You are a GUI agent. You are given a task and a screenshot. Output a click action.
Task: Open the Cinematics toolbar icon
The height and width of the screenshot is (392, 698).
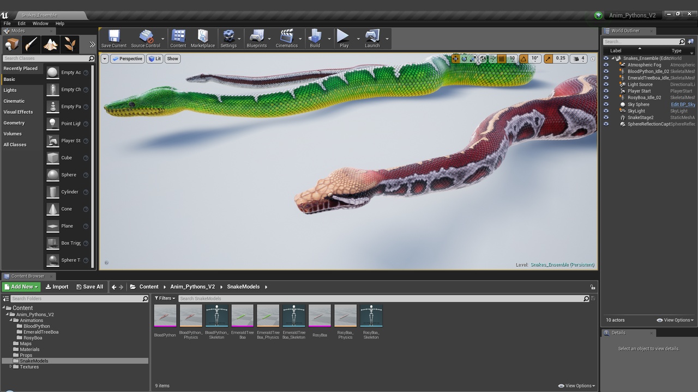287,39
